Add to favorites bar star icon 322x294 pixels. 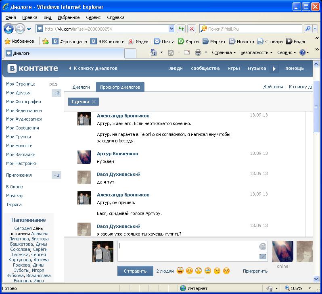point(45,42)
